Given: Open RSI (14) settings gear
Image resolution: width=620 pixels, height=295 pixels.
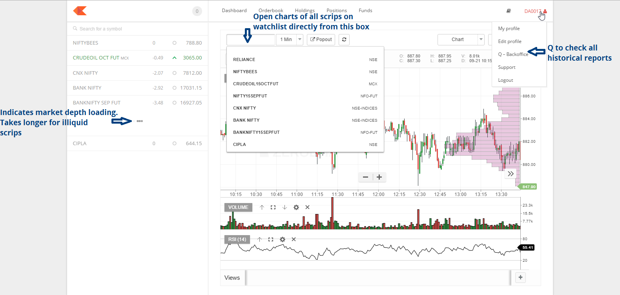Looking at the screenshot, I should coord(282,239).
